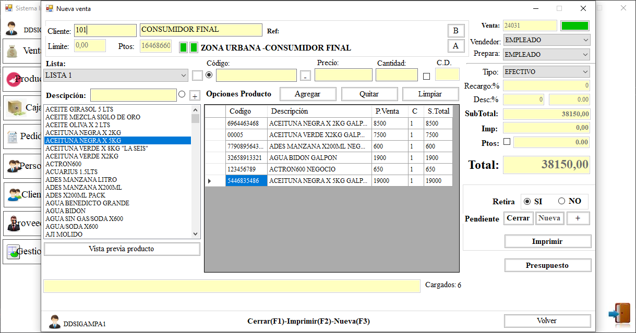Image resolution: width=636 pixels, height=333 pixels.
Task: Select ADES X200ML PACK in product list
Action: [118, 195]
